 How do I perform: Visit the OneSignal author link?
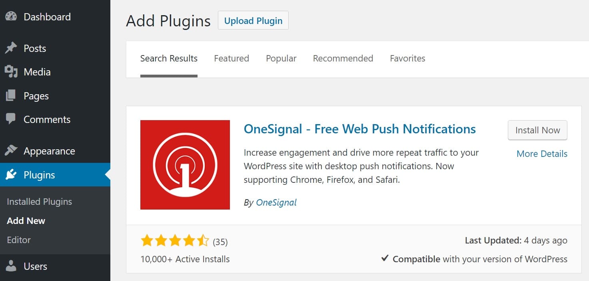click(x=276, y=202)
